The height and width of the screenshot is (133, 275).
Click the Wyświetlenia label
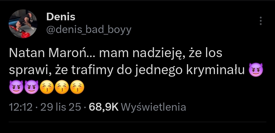coord(154,107)
